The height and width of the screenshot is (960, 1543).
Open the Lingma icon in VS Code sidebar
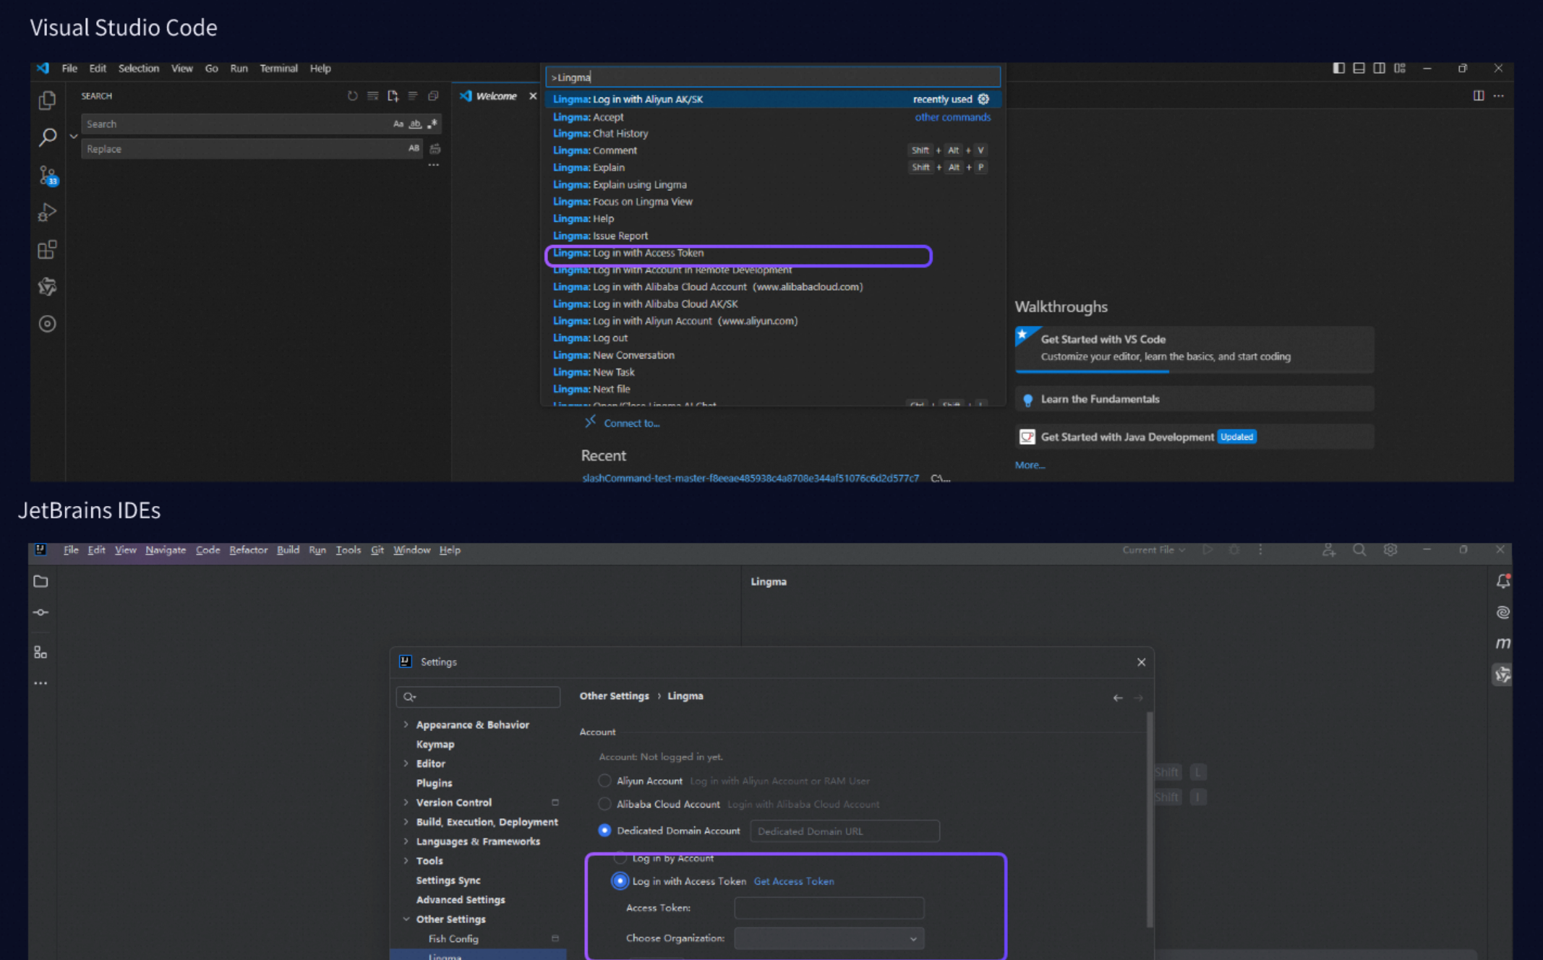(47, 287)
